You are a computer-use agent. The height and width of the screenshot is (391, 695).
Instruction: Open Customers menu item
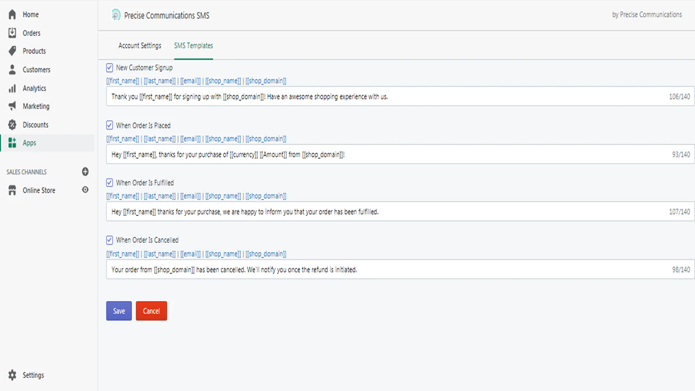click(36, 70)
